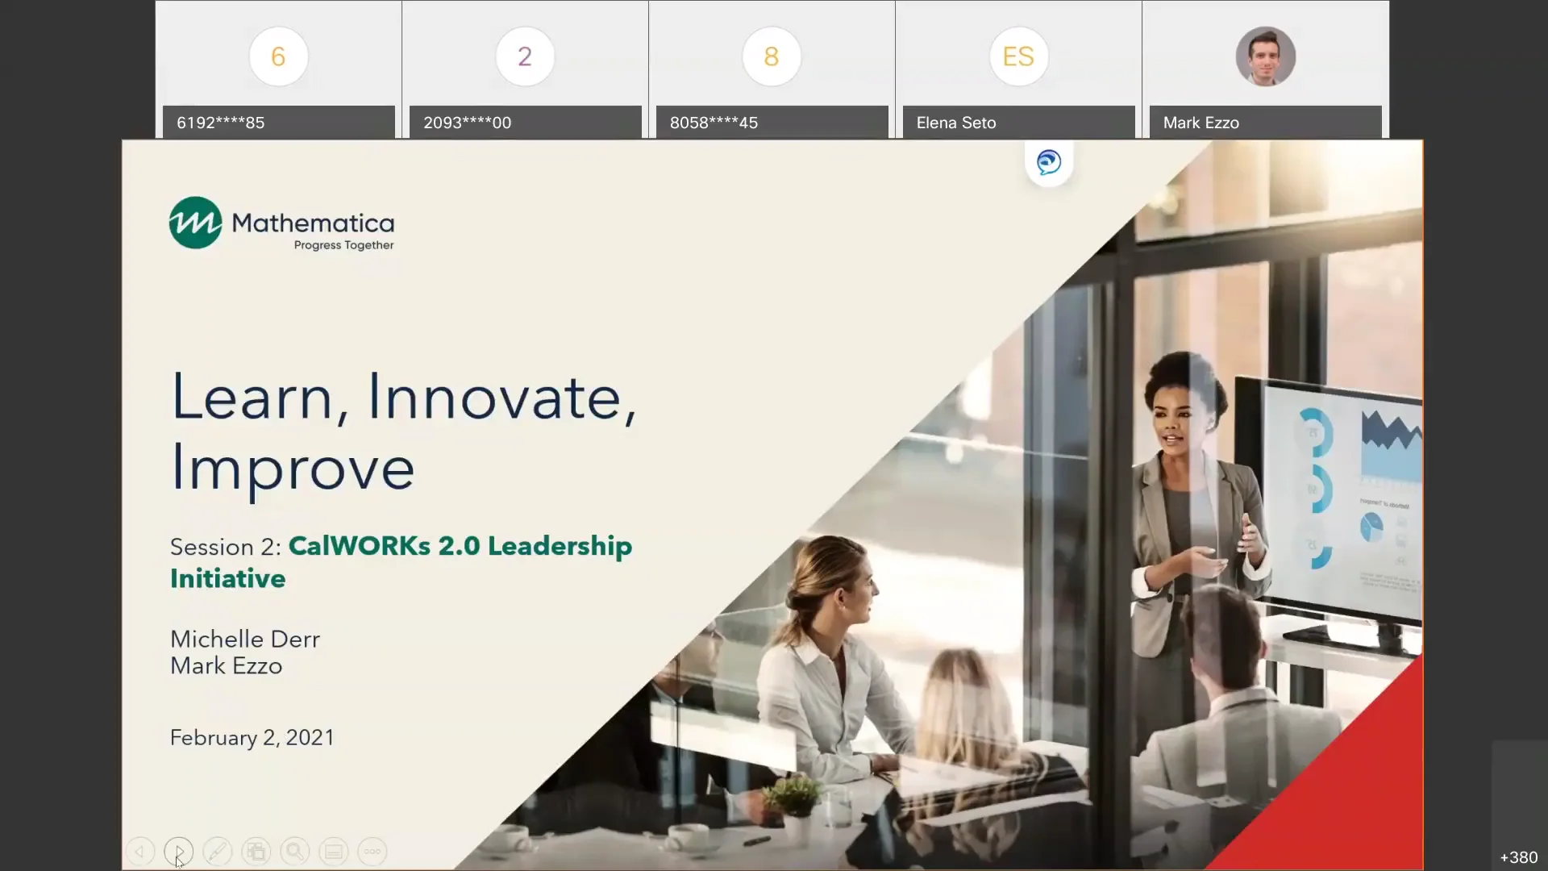Screen dimensions: 1548x871
Task: Click Mark Ezzo's profile photo
Action: 1265,56
